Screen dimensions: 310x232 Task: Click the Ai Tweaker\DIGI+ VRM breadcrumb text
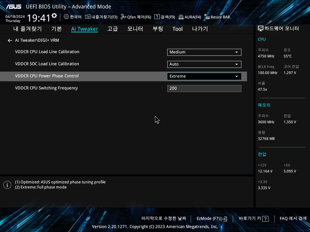click(x=37, y=40)
